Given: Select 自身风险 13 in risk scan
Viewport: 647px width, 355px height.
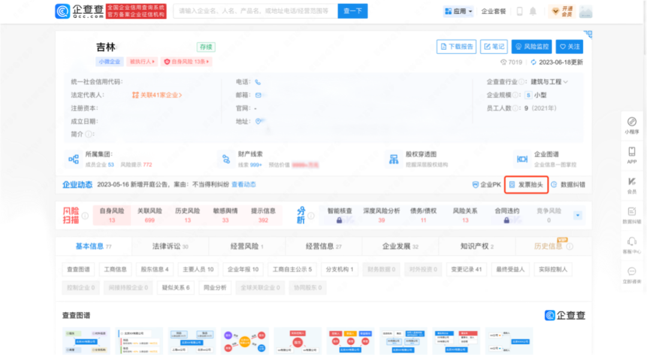Looking at the screenshot, I should pyautogui.click(x=112, y=216).
